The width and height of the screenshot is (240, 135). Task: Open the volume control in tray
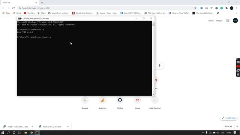coord(217,133)
